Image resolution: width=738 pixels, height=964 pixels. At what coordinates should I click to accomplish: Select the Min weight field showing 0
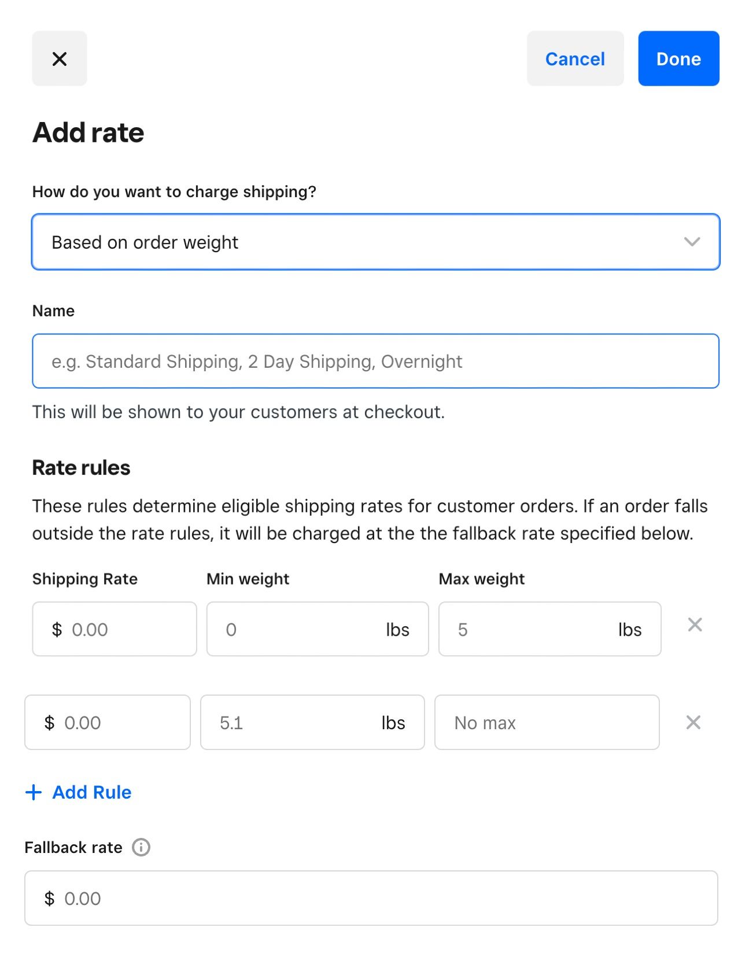317,629
